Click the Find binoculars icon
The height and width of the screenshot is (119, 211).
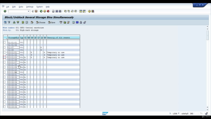(x=57, y=11)
